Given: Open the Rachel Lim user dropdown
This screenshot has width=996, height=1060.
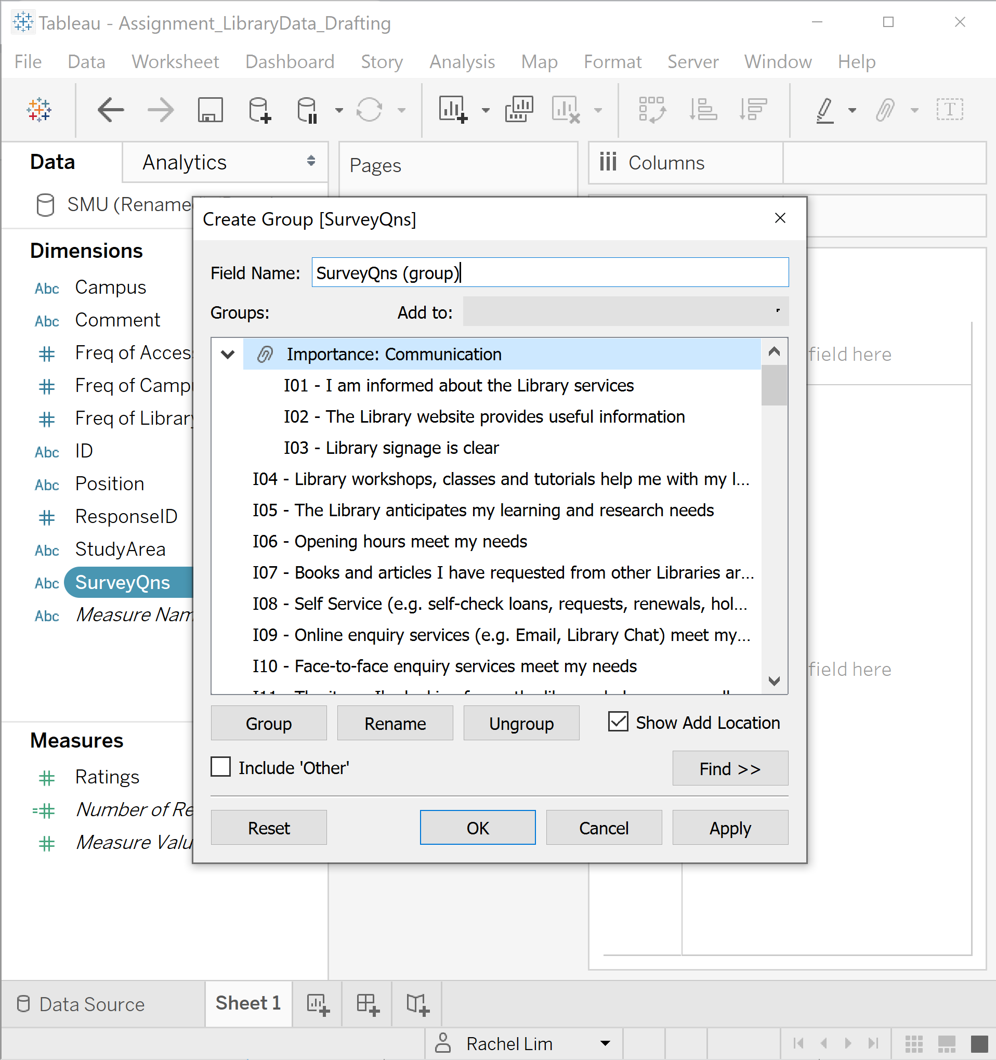Looking at the screenshot, I should coord(605,1043).
